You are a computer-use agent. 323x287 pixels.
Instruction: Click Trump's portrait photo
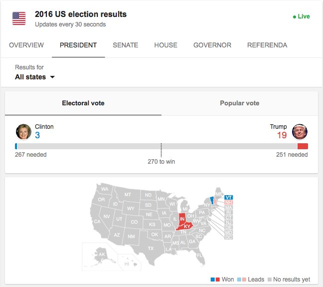pos(300,132)
